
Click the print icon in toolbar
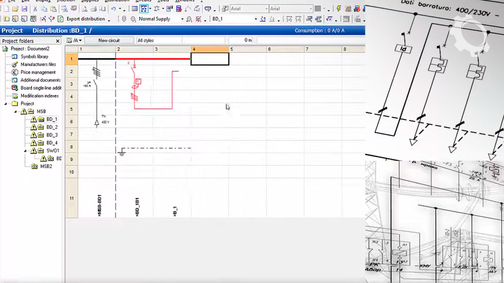[94, 9]
